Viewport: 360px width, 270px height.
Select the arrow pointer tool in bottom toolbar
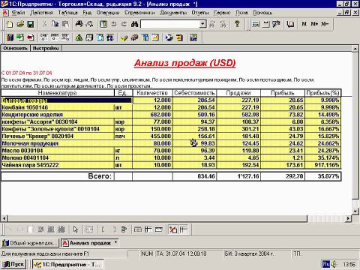75,229
